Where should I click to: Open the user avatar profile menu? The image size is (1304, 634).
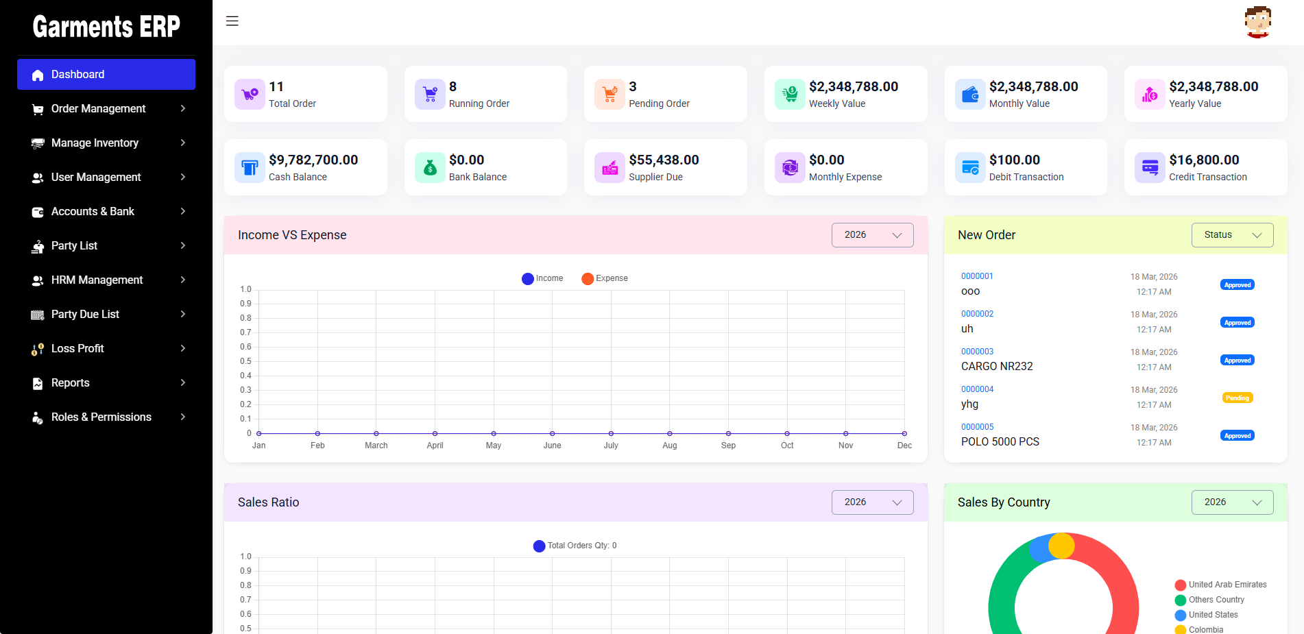[x=1257, y=22]
